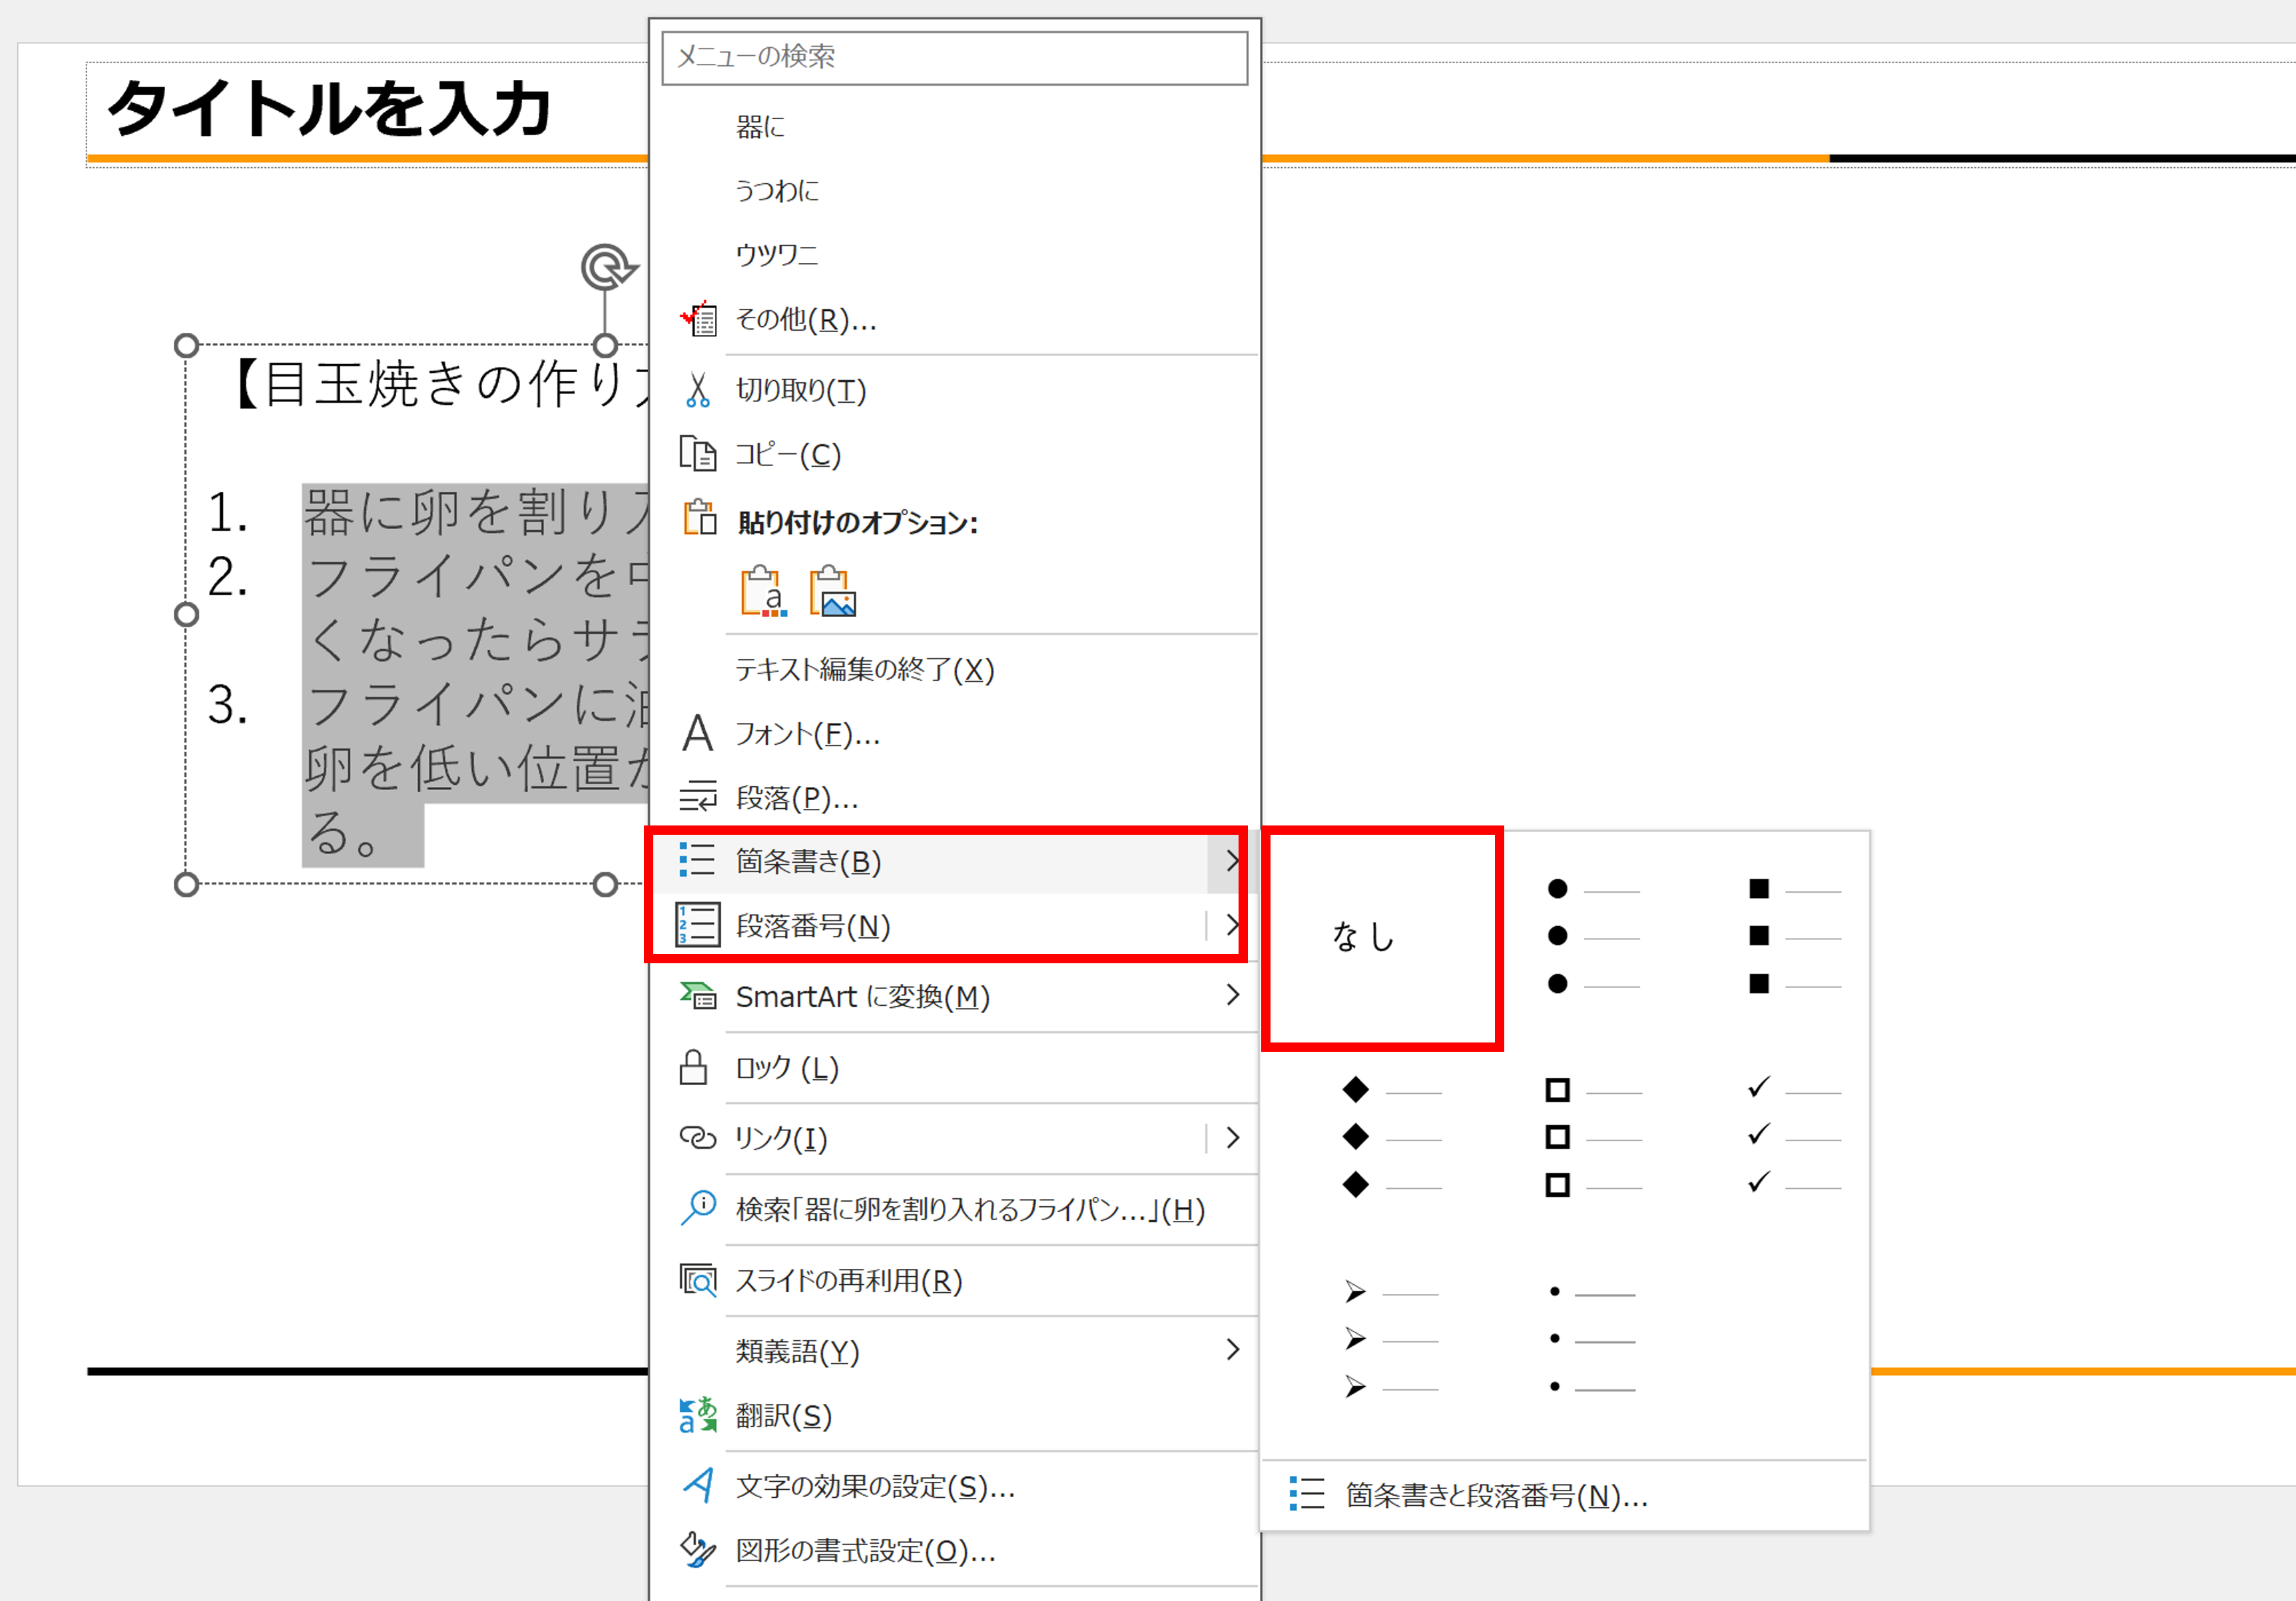Click the Copy (コピー) icon
Image resolution: width=2296 pixels, height=1601 pixels.
[697, 454]
